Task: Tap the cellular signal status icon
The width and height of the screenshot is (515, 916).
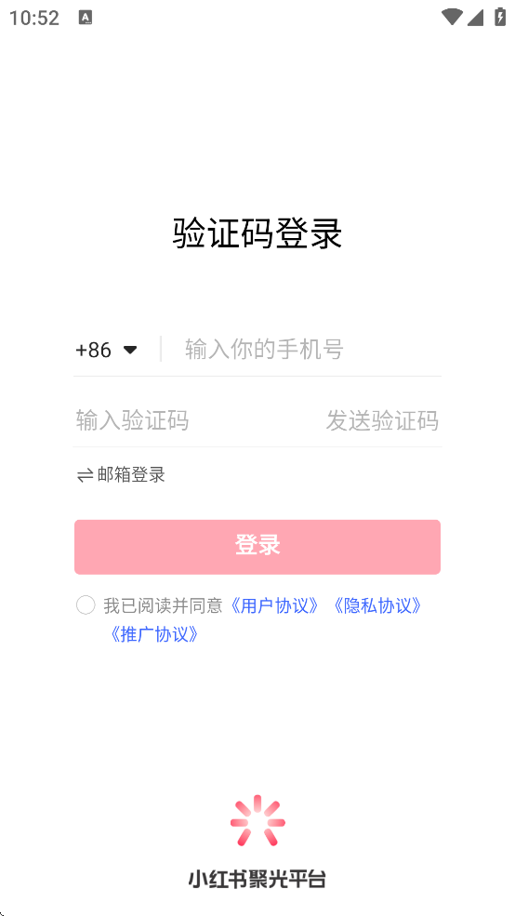Action: (x=475, y=18)
